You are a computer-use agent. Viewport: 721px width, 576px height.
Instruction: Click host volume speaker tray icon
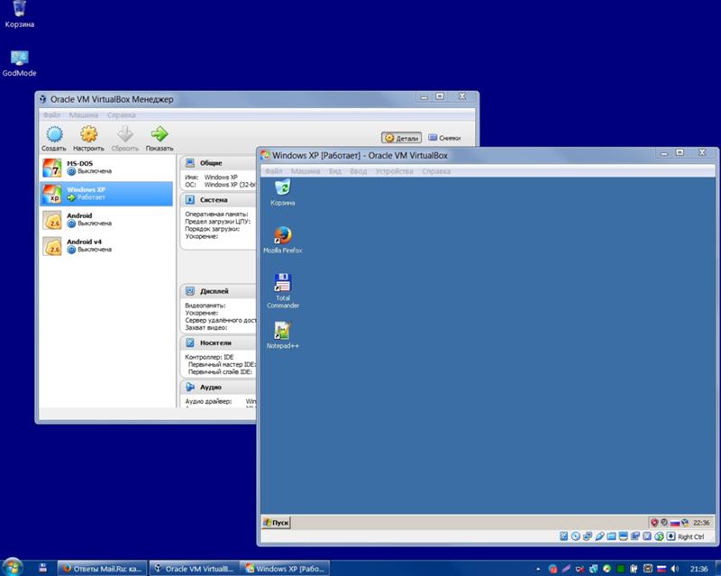coord(674,569)
